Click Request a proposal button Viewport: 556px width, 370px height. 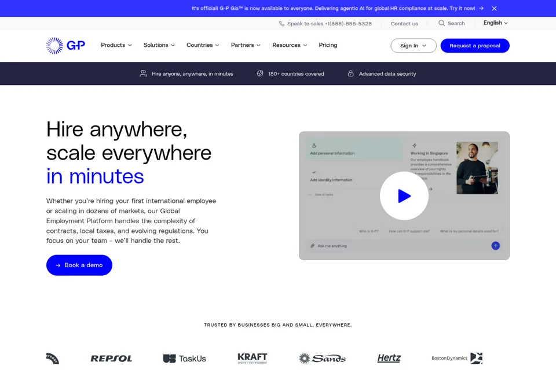point(475,46)
